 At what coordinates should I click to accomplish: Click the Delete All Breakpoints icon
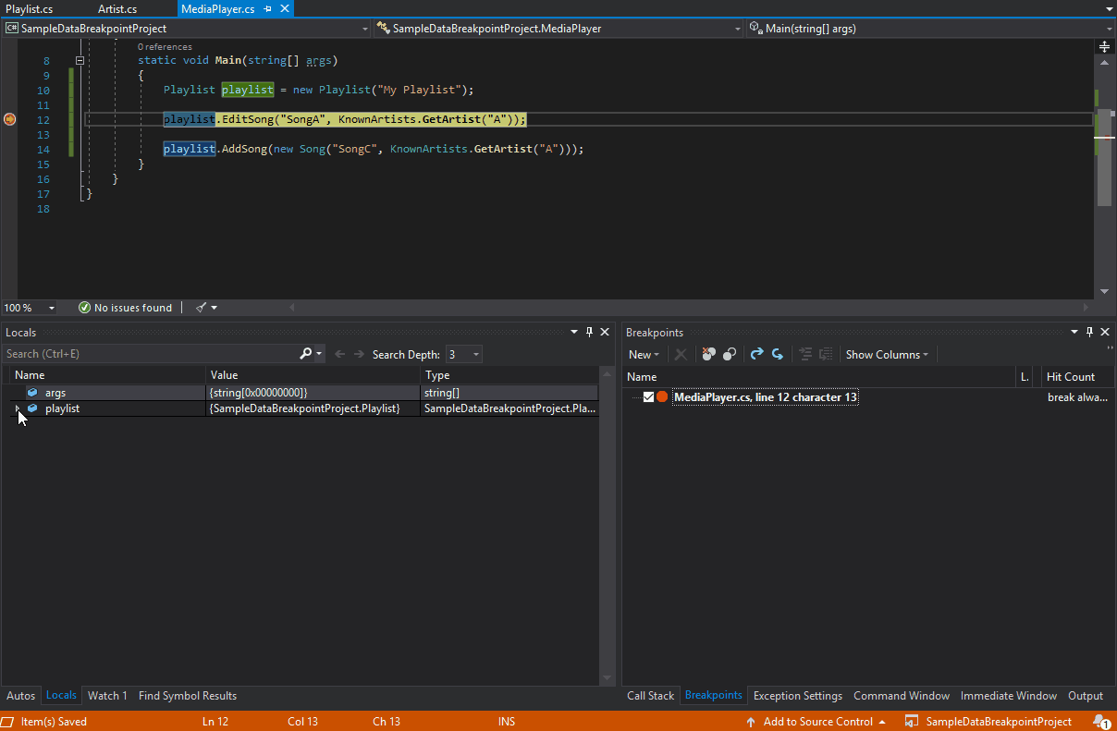tap(708, 354)
